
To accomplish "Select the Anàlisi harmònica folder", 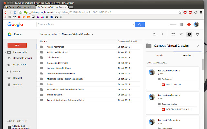I will (x=88, y=47).
